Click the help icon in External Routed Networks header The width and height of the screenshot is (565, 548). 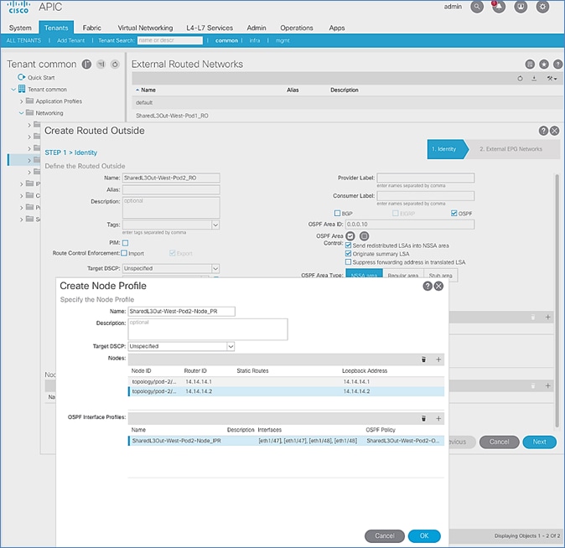pos(557,65)
